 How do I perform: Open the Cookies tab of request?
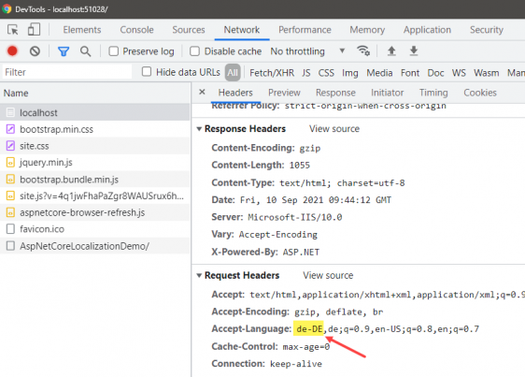click(480, 93)
